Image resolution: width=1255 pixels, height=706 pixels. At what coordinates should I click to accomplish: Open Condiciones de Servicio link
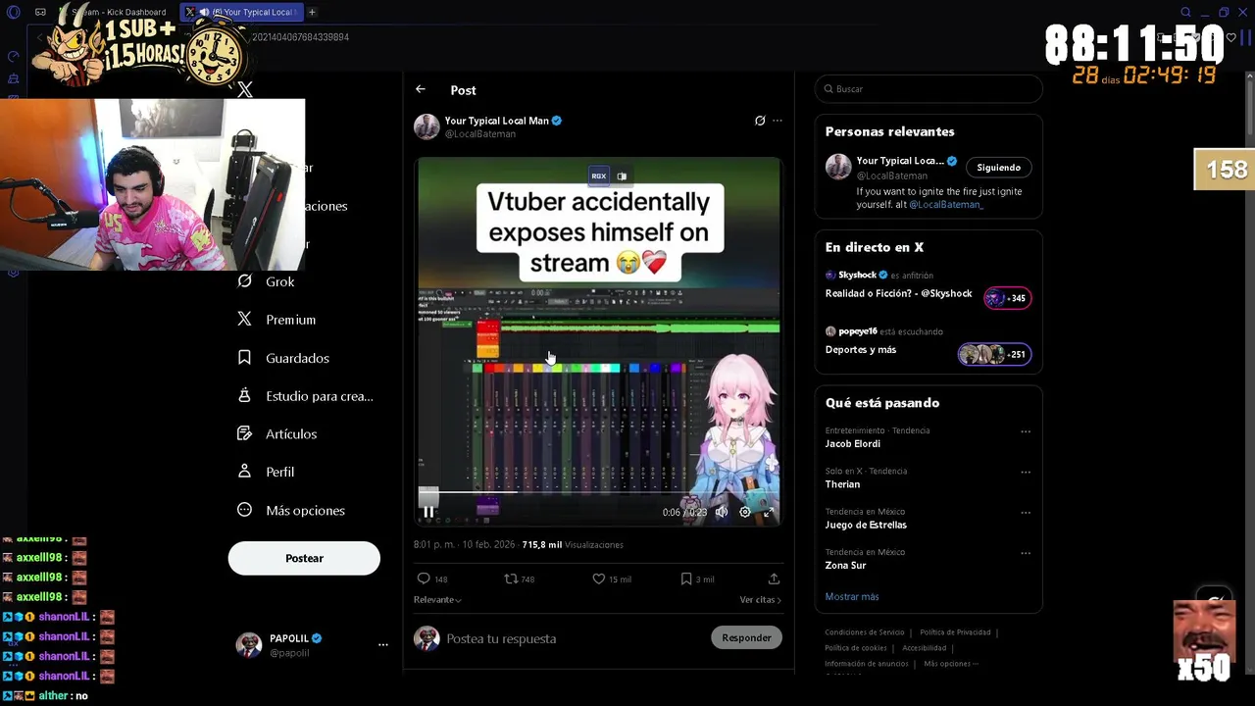point(865,632)
